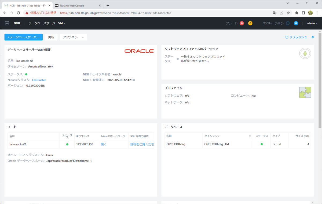The height and width of the screenshot is (204, 322).
Task: Click the profile puzzle piece icon
Action: pyautogui.click(x=305, y=92)
